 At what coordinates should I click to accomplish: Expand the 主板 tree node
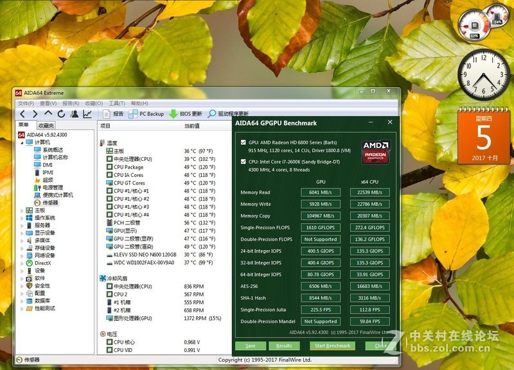pyautogui.click(x=22, y=210)
